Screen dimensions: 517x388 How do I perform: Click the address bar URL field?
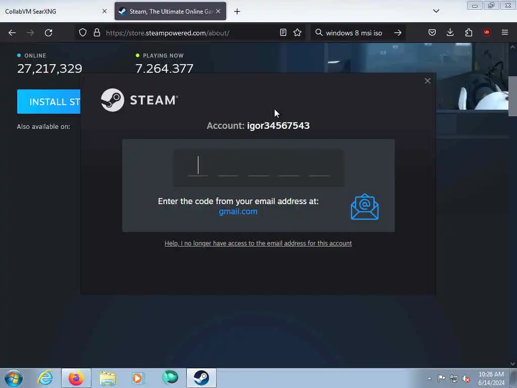[x=191, y=33]
